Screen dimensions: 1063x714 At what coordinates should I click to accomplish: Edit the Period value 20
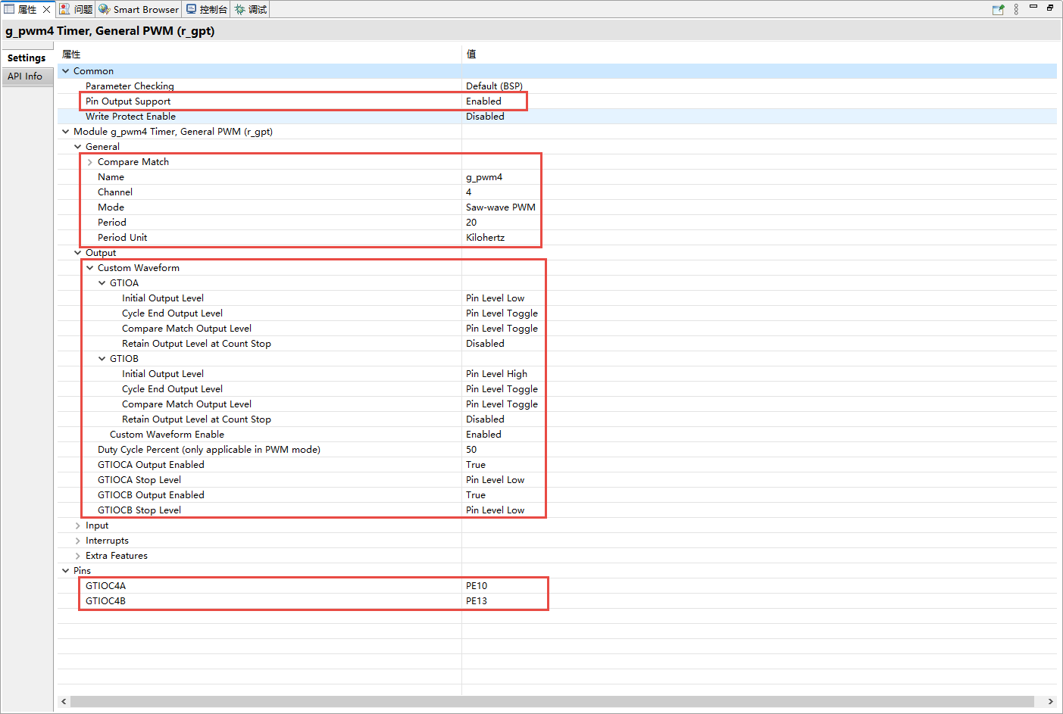point(471,223)
